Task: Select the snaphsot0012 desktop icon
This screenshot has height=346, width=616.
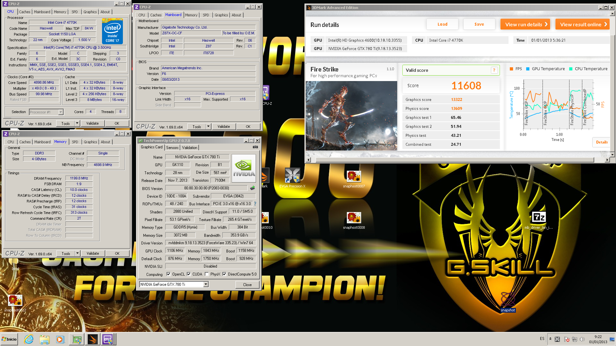Action: pyautogui.click(x=15, y=303)
